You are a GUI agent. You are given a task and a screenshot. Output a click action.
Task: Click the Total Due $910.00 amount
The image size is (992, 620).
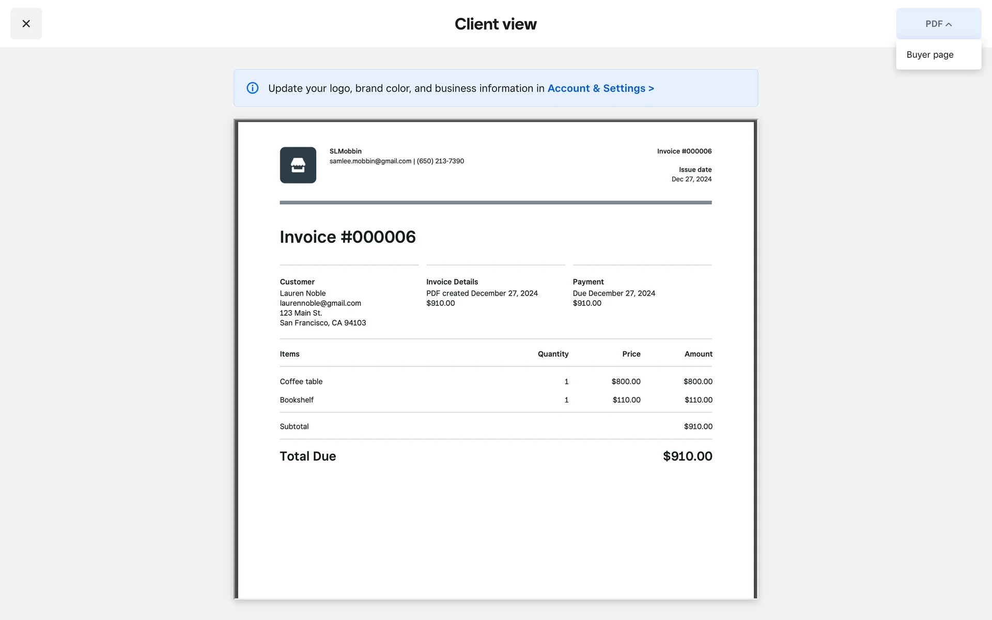point(687,456)
